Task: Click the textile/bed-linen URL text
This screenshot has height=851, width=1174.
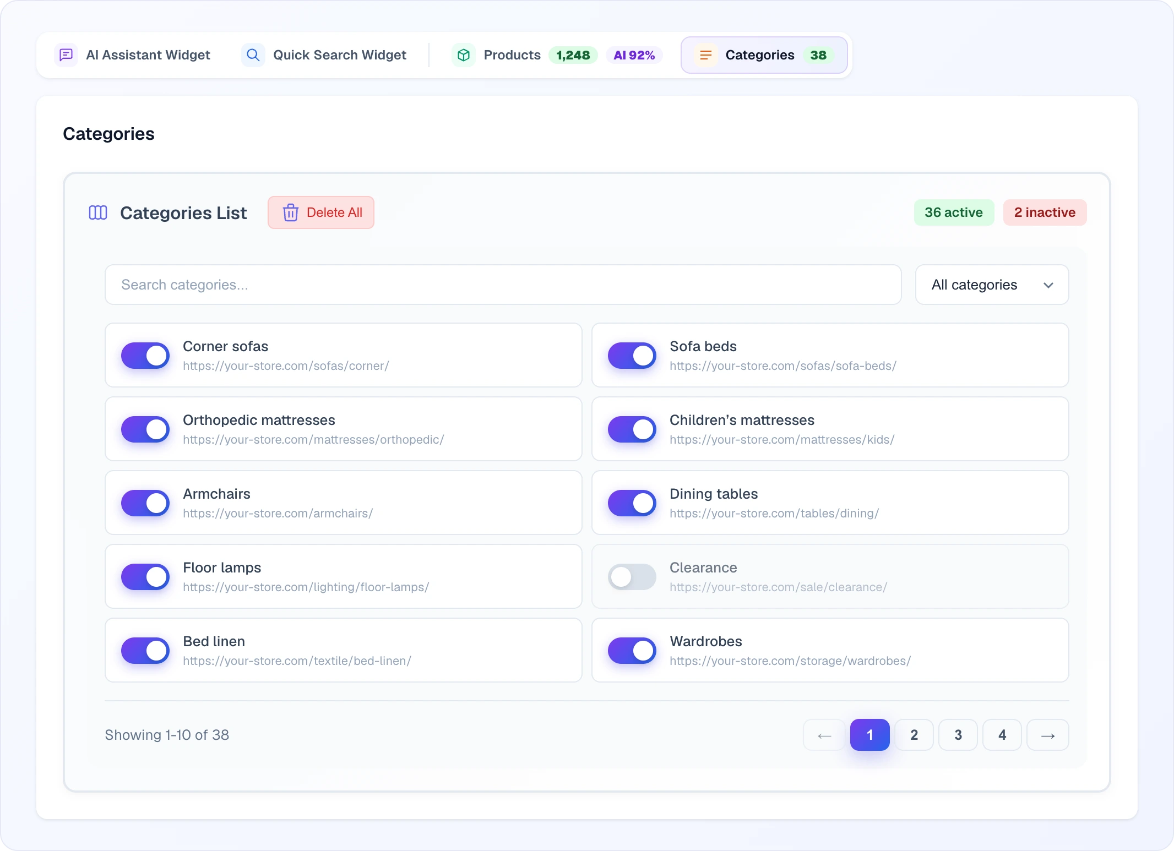Action: pyautogui.click(x=297, y=661)
